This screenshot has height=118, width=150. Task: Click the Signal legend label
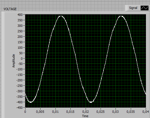133,8
